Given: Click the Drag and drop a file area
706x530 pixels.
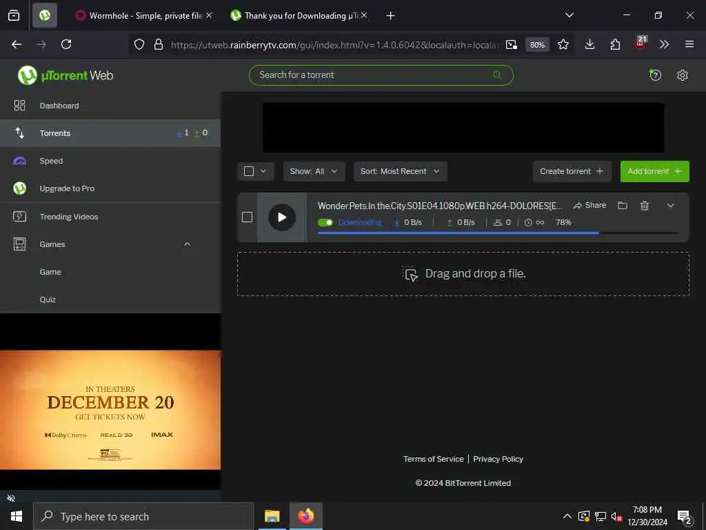Looking at the screenshot, I should coord(463,274).
